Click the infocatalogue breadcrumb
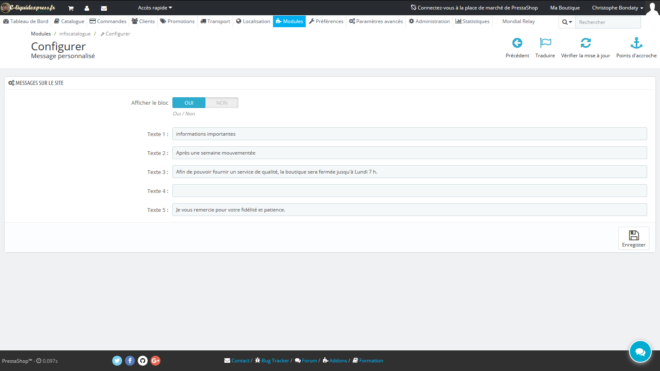The width and height of the screenshot is (660, 371). pyautogui.click(x=75, y=34)
